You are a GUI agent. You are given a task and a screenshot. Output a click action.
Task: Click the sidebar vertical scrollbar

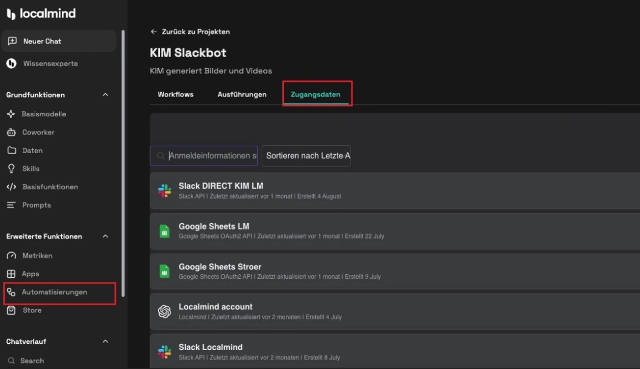123,157
